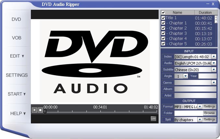Expand the output Format dropdown
This screenshot has width=220, height=139.
(x=200, y=107)
